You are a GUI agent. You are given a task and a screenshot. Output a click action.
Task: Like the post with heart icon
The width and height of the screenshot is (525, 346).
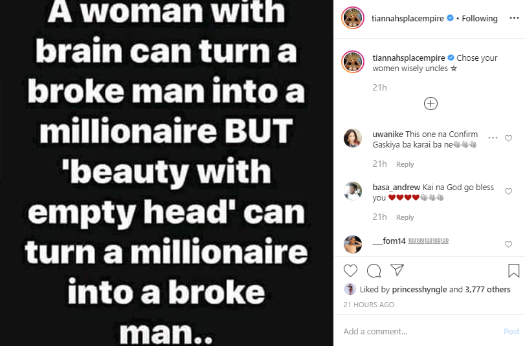[x=350, y=270]
